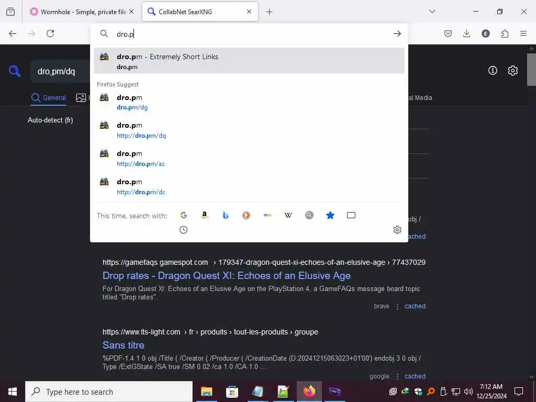Search open Tabs using the tab icon

351,215
